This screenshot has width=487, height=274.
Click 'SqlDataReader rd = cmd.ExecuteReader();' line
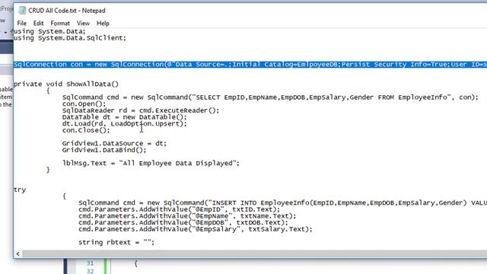(140, 110)
